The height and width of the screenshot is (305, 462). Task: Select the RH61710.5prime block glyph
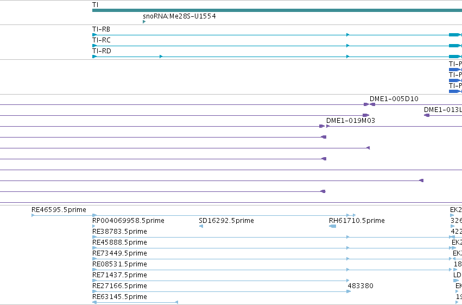point(332,226)
